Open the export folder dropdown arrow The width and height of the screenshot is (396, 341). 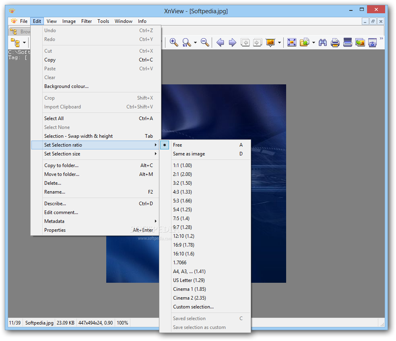click(313, 42)
